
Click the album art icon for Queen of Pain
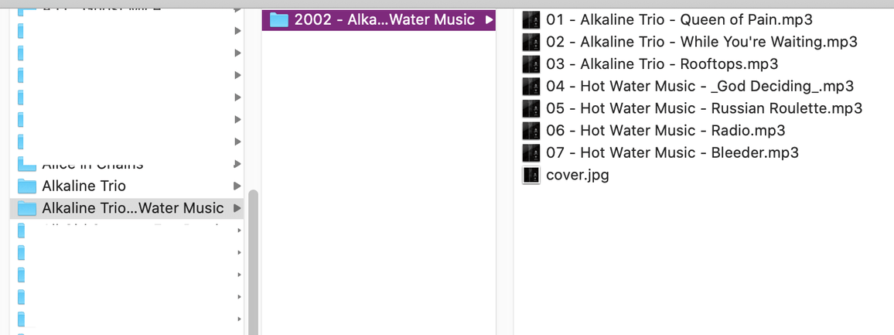[x=531, y=19]
